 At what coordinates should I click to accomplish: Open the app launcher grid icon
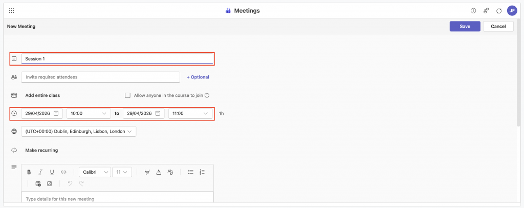click(x=12, y=11)
